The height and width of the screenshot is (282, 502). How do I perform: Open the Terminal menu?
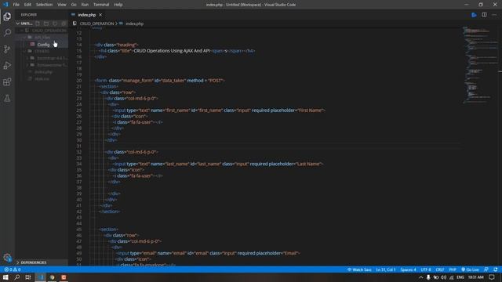click(101, 5)
